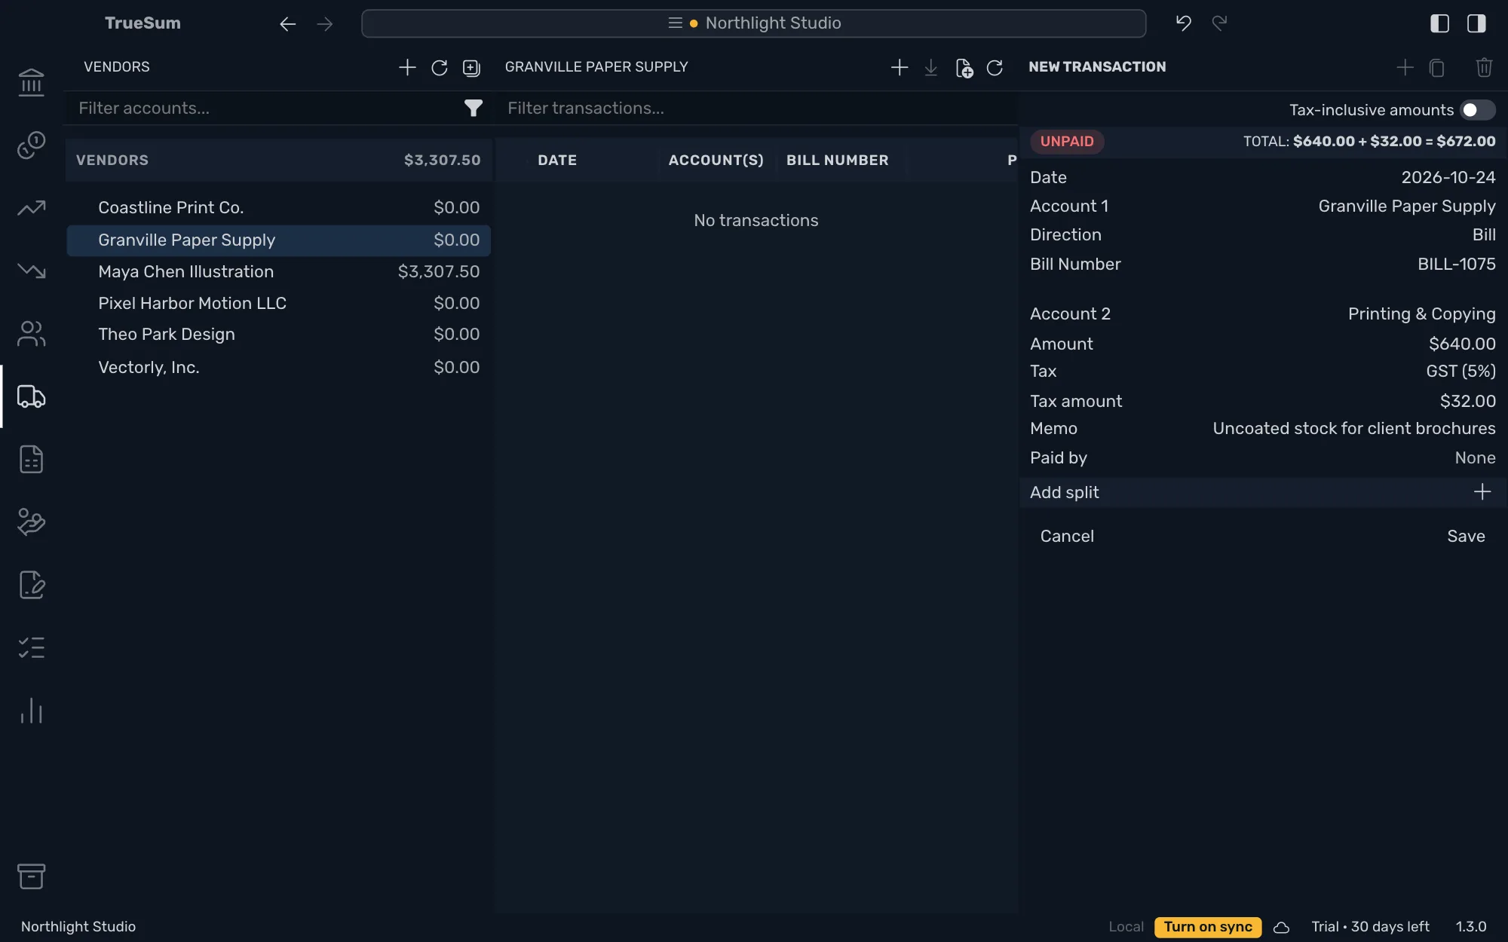Screen dimensions: 1508x942
Task: Add transaction in Granville Paper Supply panel
Action: (x=900, y=67)
